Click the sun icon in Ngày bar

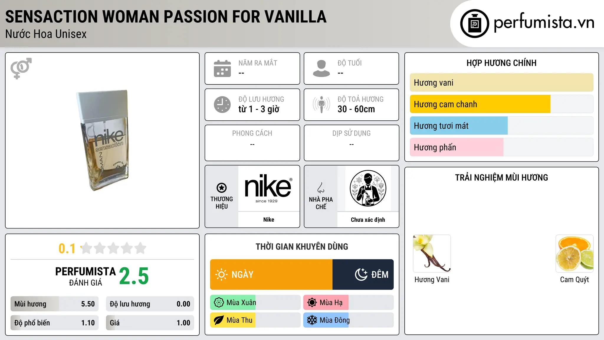[x=221, y=274]
